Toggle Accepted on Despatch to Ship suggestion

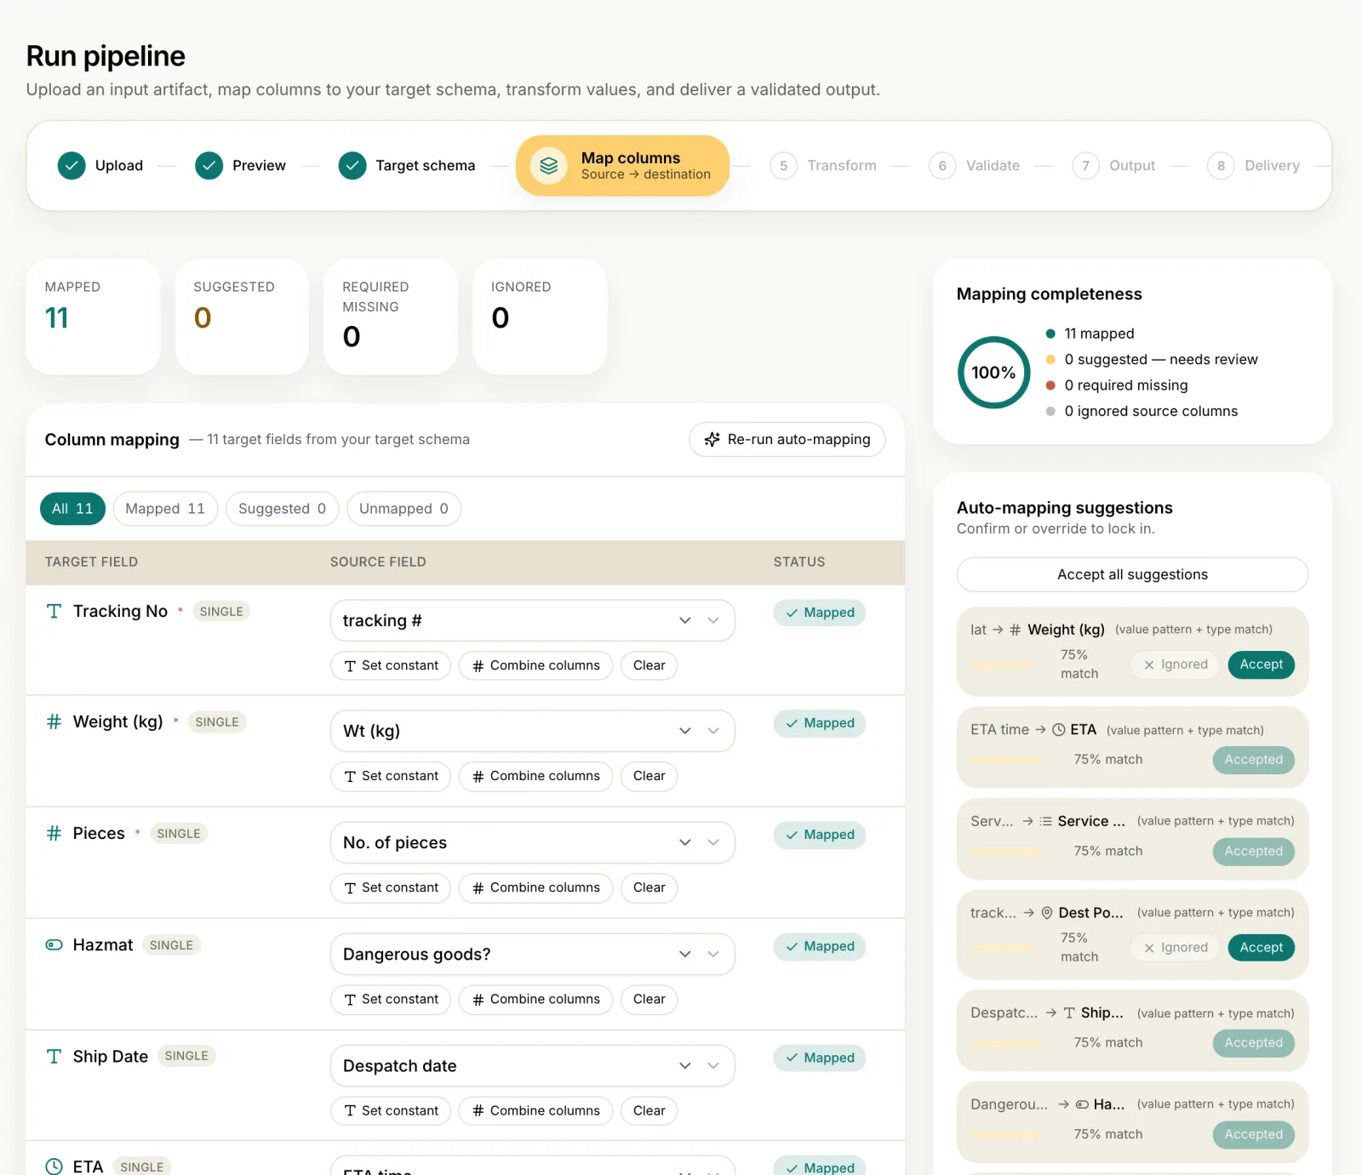pos(1253,1043)
